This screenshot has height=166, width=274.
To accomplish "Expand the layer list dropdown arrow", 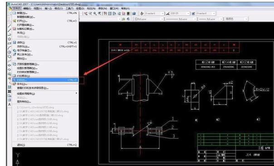I will point(119,19).
